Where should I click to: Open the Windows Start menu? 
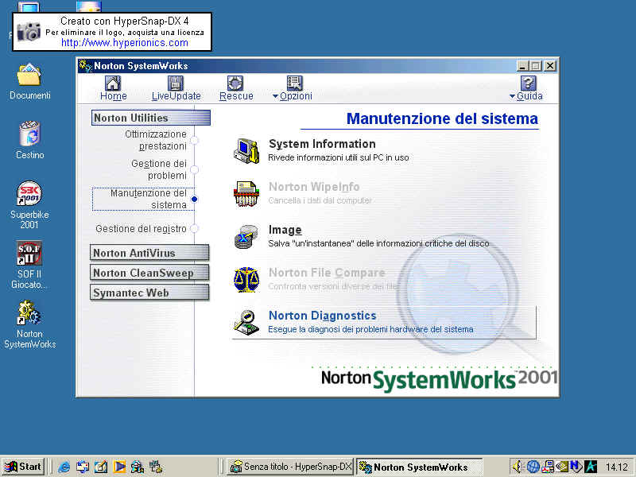(x=24, y=467)
